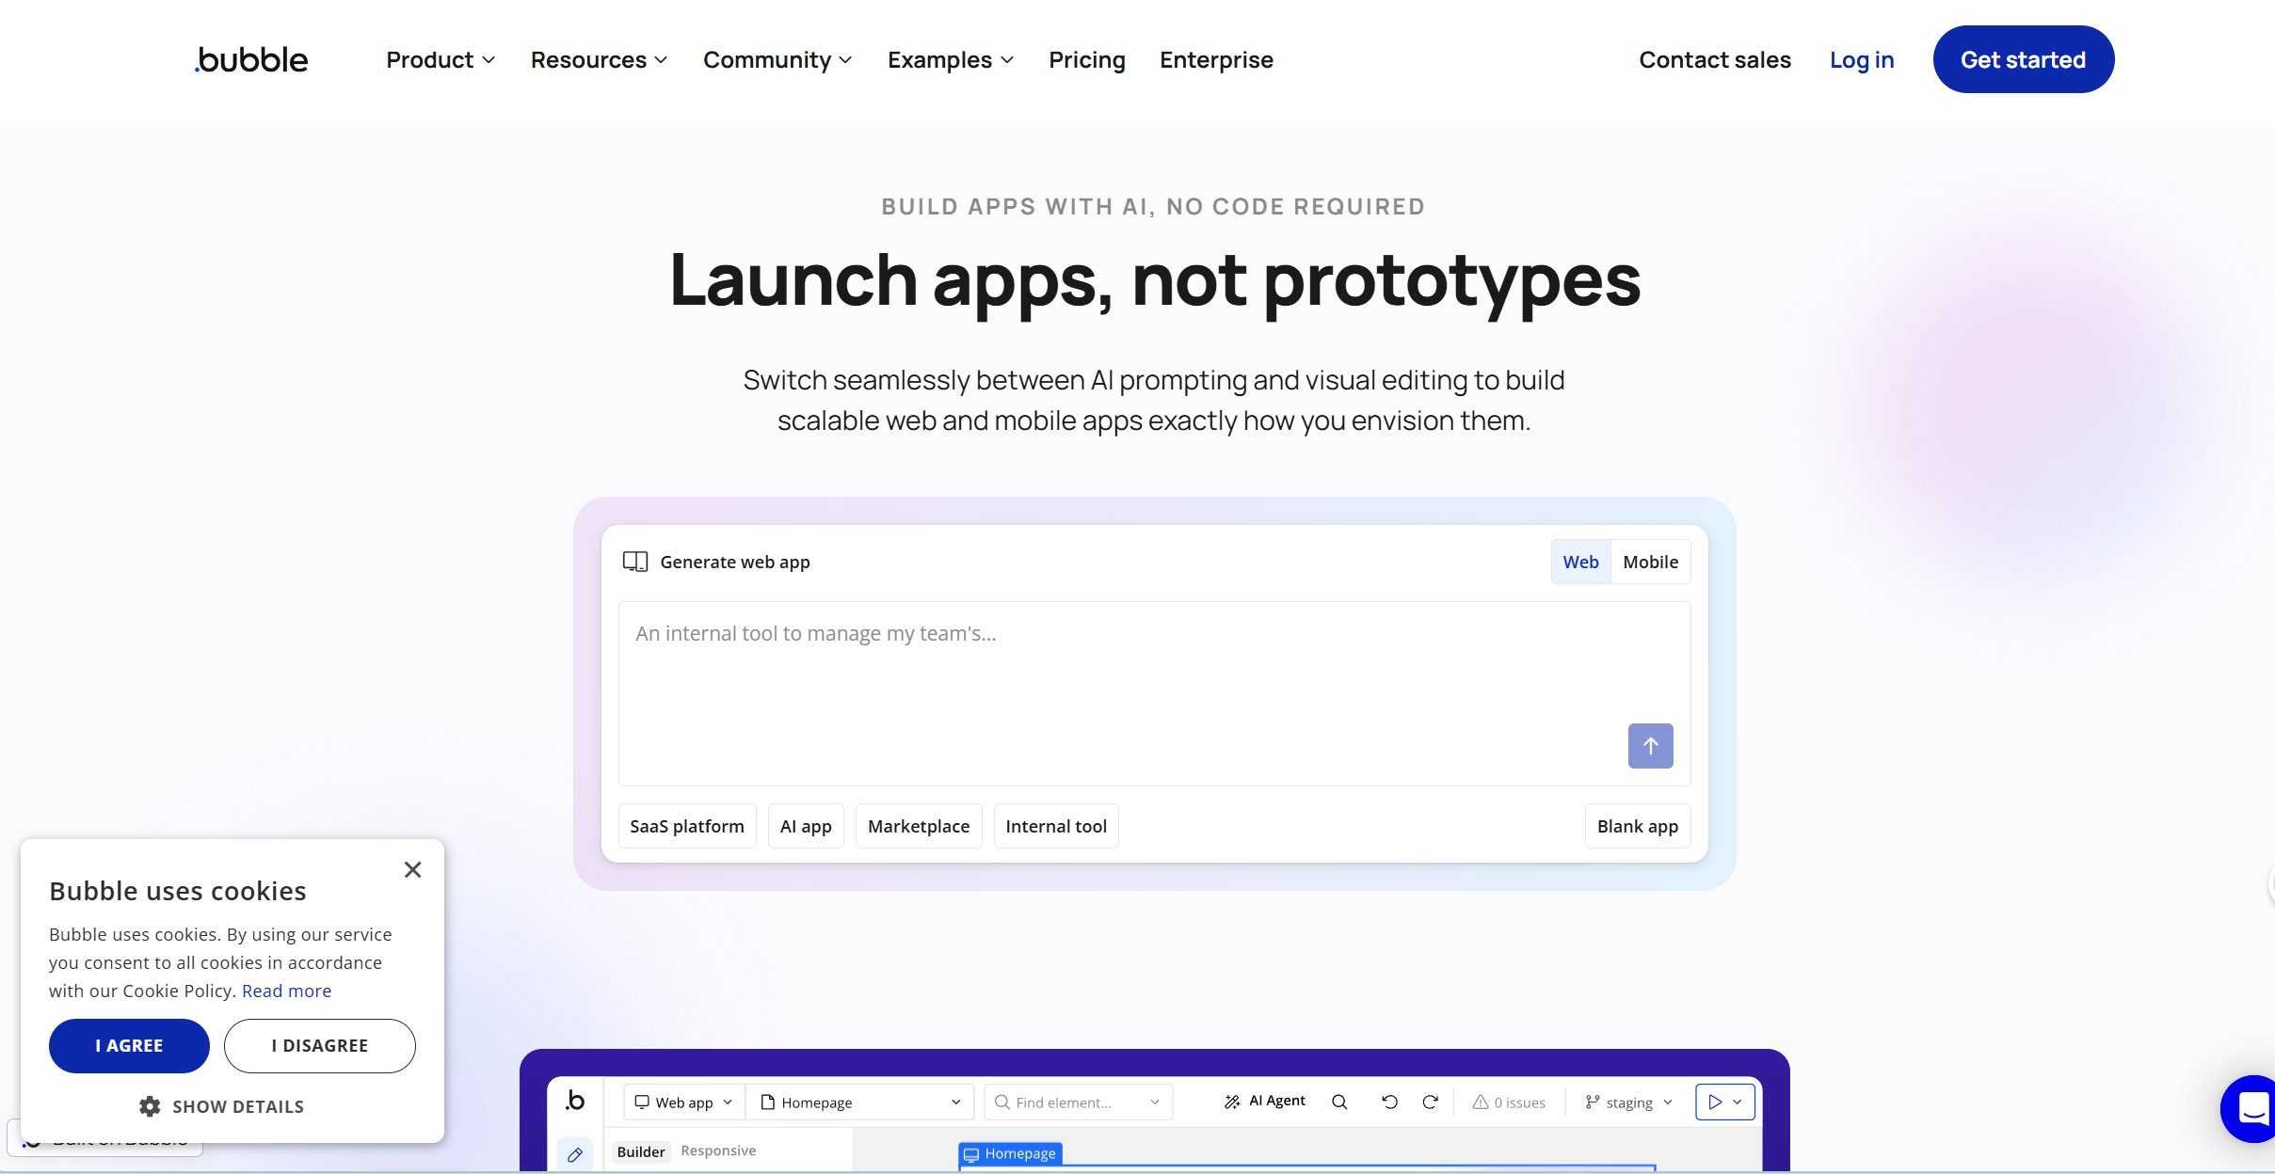Image resolution: width=2275 pixels, height=1174 pixels.
Task: Submit the prompt with the up-arrow button
Action: coord(1650,746)
